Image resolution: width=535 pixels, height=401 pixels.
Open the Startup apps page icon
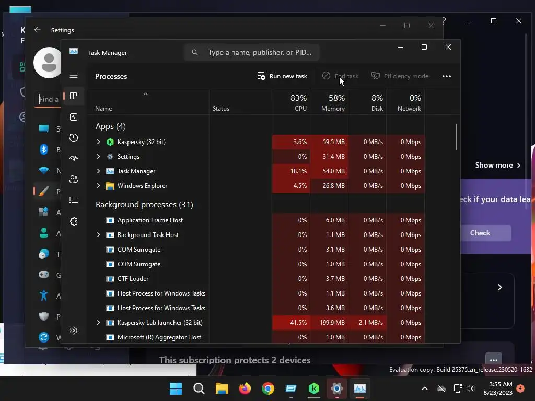coord(74,159)
